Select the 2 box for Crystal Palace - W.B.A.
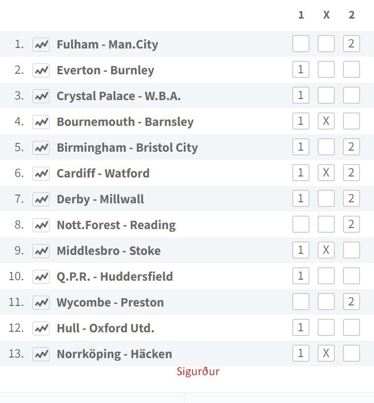Image resolution: width=374 pixels, height=403 pixels. coord(351,95)
